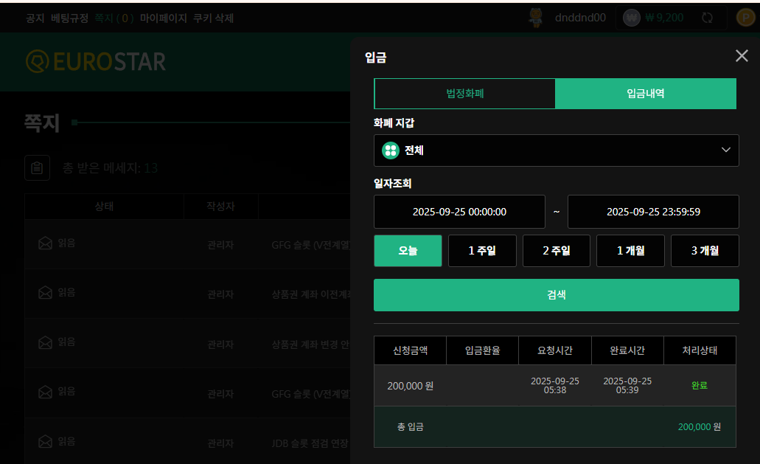Screen dimensions: 760x464
Task: Open the start date field 2025-09-25 00:00:00
Action: pos(459,212)
